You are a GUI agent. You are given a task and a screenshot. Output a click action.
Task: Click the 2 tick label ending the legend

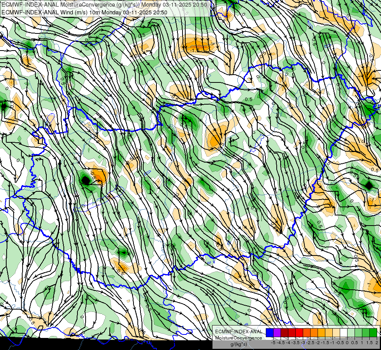(x=377, y=343)
